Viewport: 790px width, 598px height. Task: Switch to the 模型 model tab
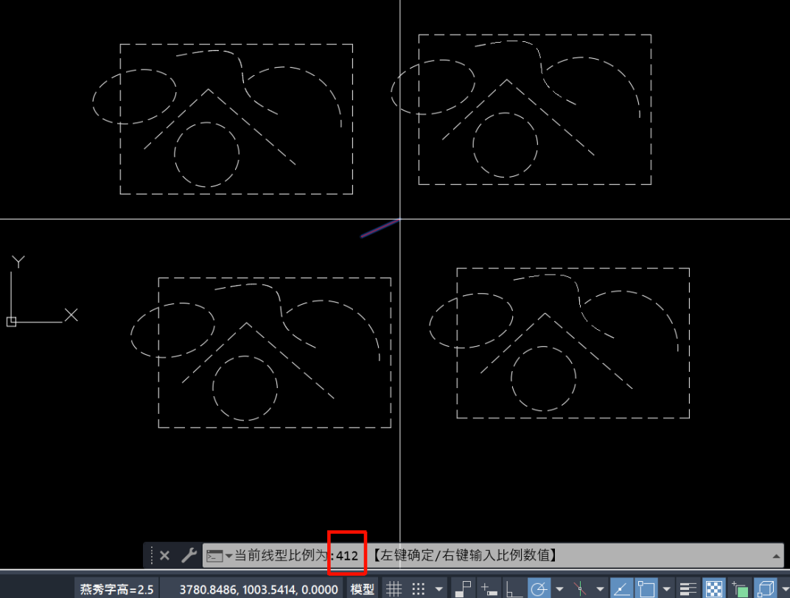point(362,588)
